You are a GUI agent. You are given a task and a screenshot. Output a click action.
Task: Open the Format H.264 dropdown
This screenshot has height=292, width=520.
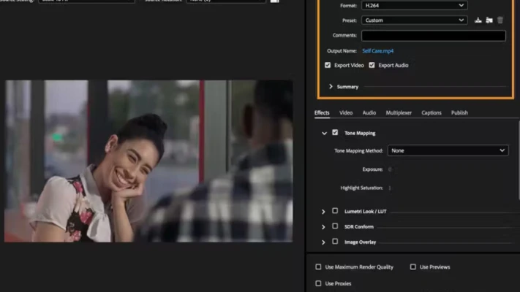pos(414,5)
